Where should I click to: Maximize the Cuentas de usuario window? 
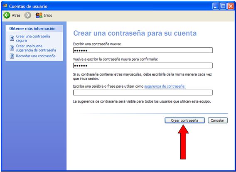(223, 6)
